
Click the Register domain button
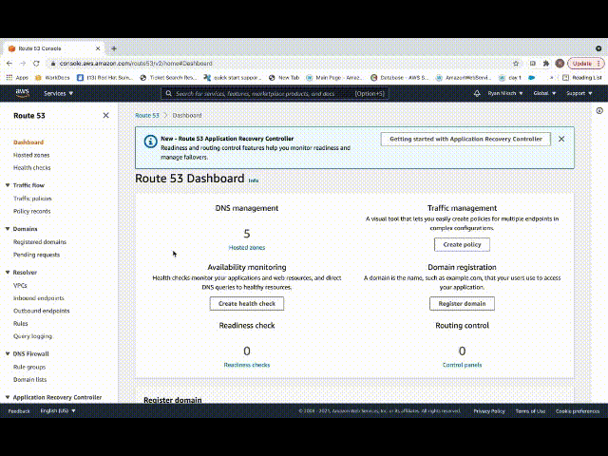coord(462,304)
